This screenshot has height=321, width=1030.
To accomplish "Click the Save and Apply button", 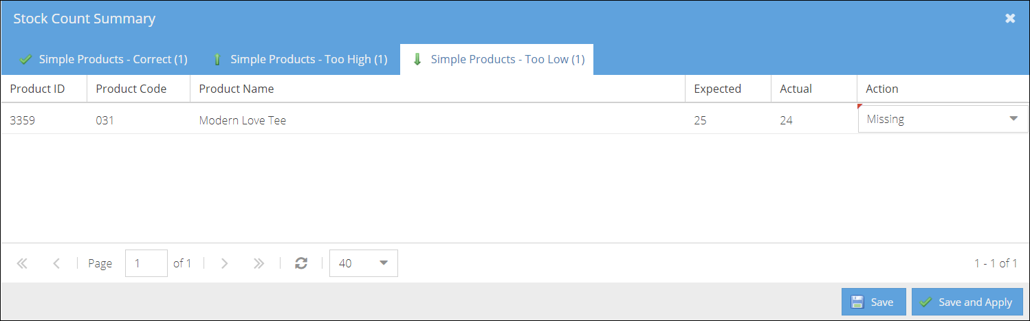I will [967, 302].
